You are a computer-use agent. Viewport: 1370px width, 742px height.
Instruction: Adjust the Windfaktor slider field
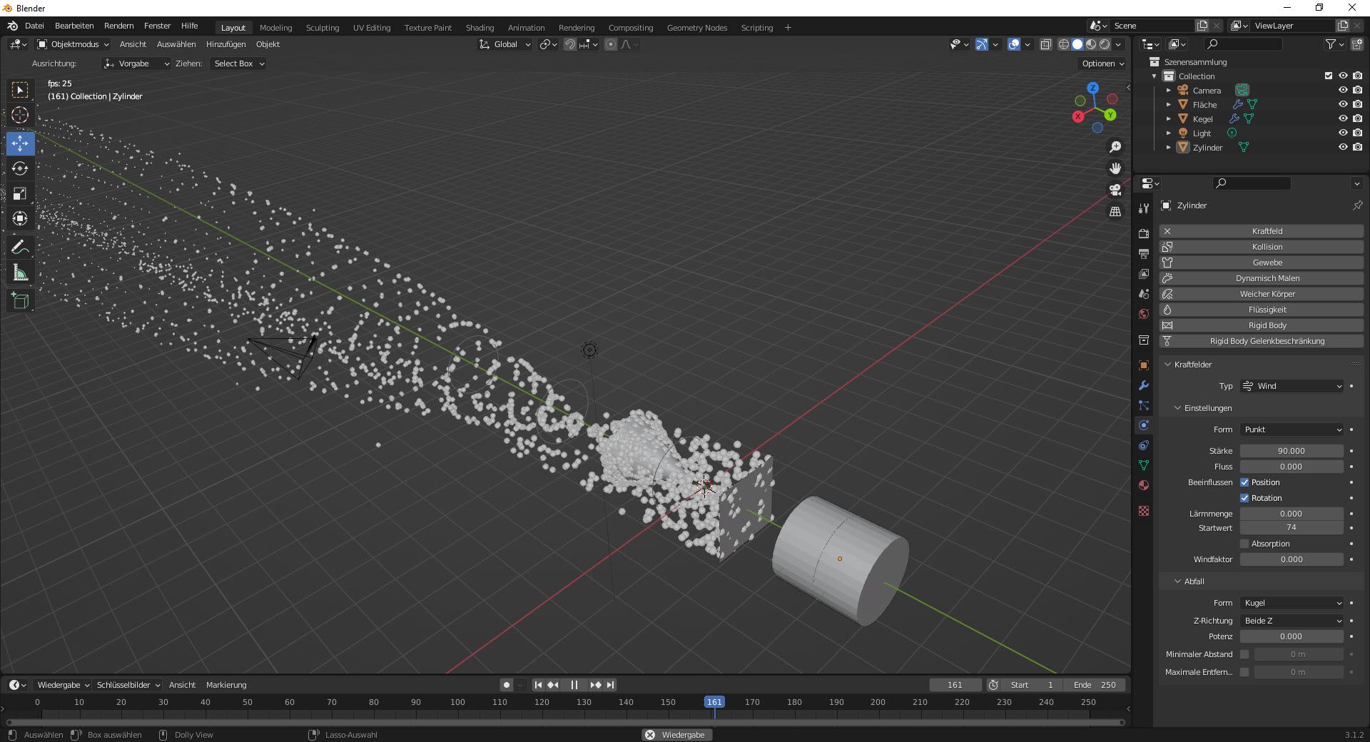tap(1292, 559)
